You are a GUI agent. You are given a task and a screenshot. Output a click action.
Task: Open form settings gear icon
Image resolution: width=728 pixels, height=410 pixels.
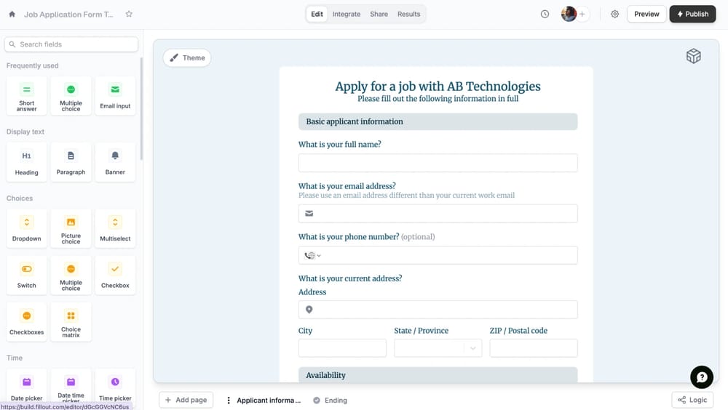click(x=614, y=14)
